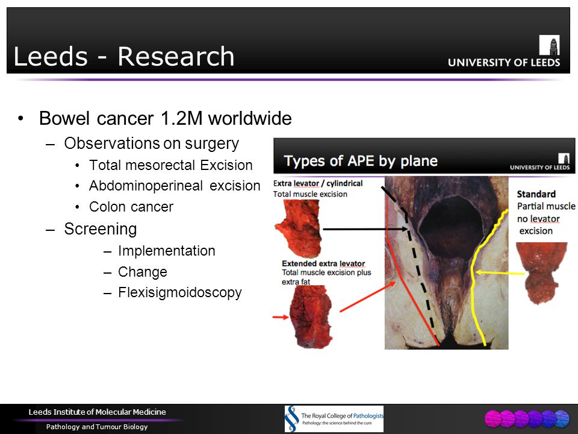The image size is (578, 434).
Task: Click the University of Leeds logo in header
Action: [504, 51]
